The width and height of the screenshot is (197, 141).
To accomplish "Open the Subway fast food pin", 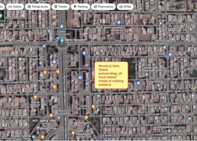I will click(x=93, y=107).
